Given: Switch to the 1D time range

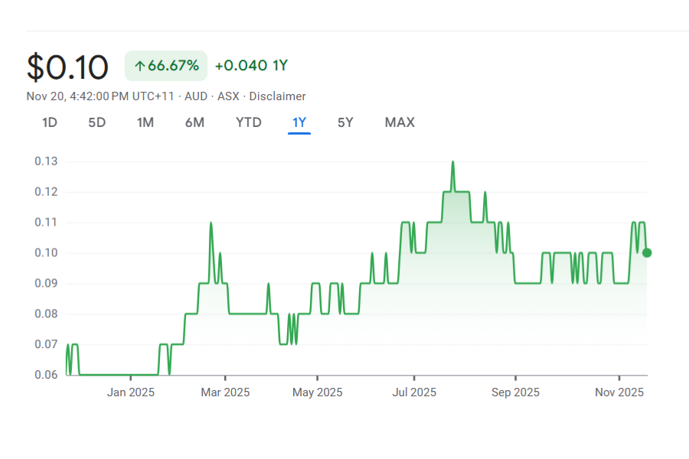Looking at the screenshot, I should (x=50, y=122).
